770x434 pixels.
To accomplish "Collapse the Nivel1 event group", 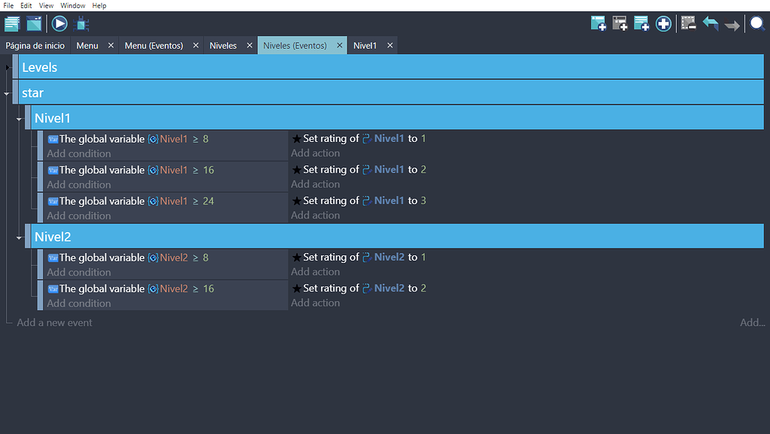I will (20, 119).
